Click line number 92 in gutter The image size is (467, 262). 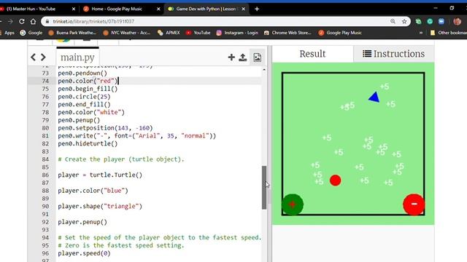45,222
